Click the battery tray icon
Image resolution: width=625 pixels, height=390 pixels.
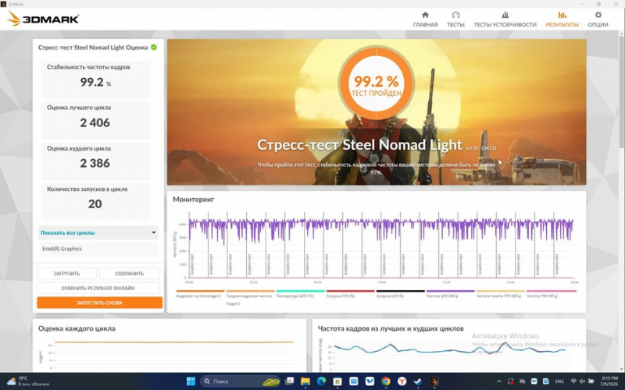[591, 381]
